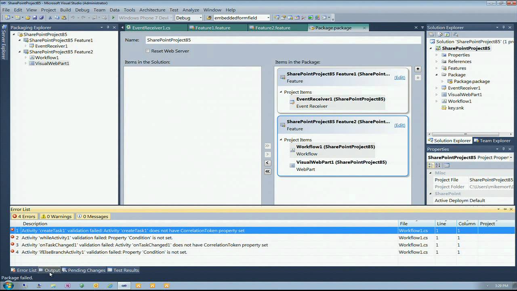Click add all items double-right arrow
Viewport: 517px width, 291px height.
[267, 146]
